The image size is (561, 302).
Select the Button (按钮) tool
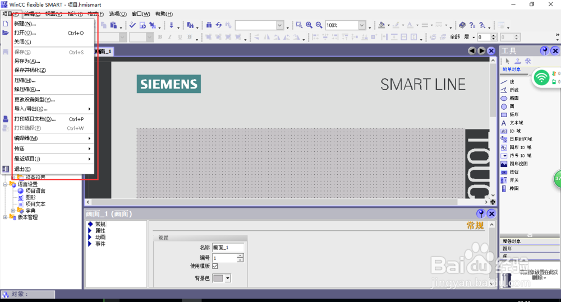(509, 172)
